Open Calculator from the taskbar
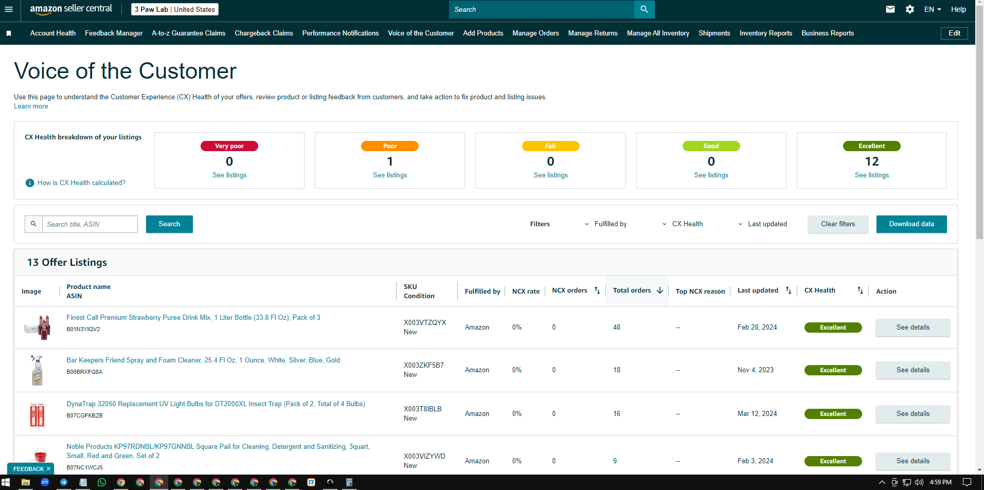The image size is (984, 490). 349,482
